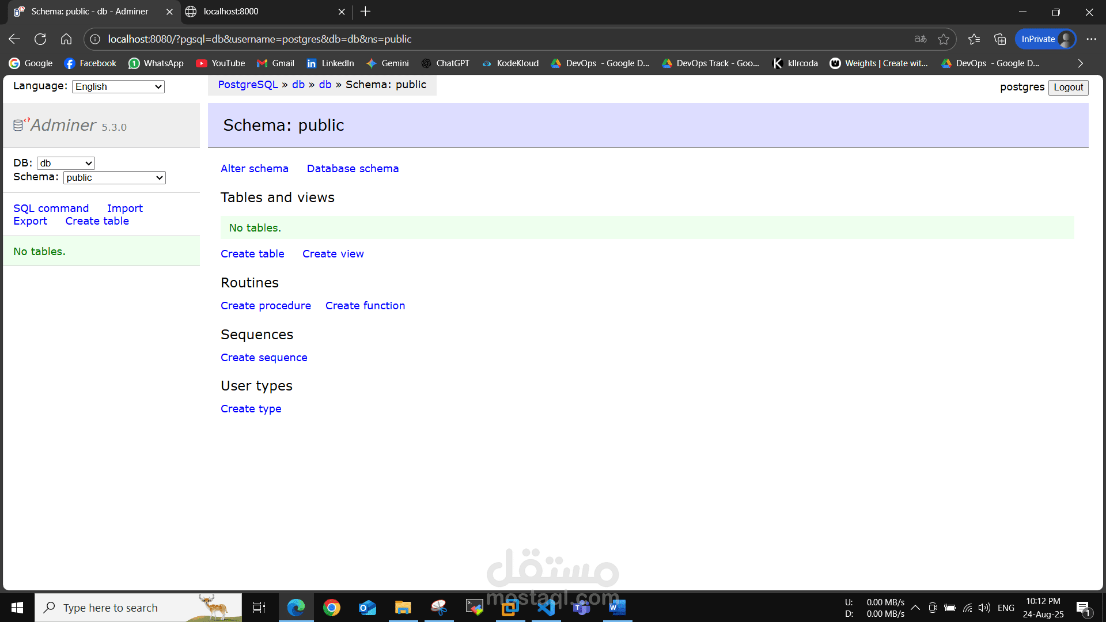Click PostgreSQL breadcrumb link
Image resolution: width=1106 pixels, height=622 pixels.
point(248,85)
